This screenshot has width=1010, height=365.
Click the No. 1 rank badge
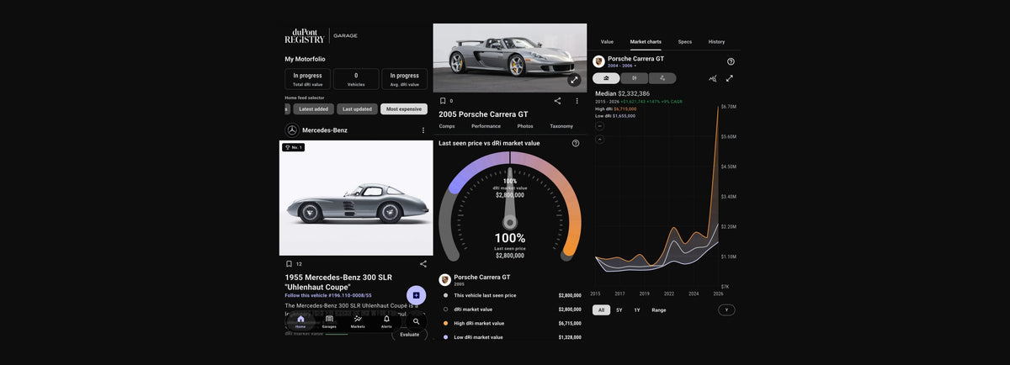point(293,147)
